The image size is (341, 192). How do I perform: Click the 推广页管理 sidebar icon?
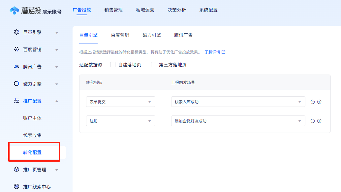tap(16, 170)
